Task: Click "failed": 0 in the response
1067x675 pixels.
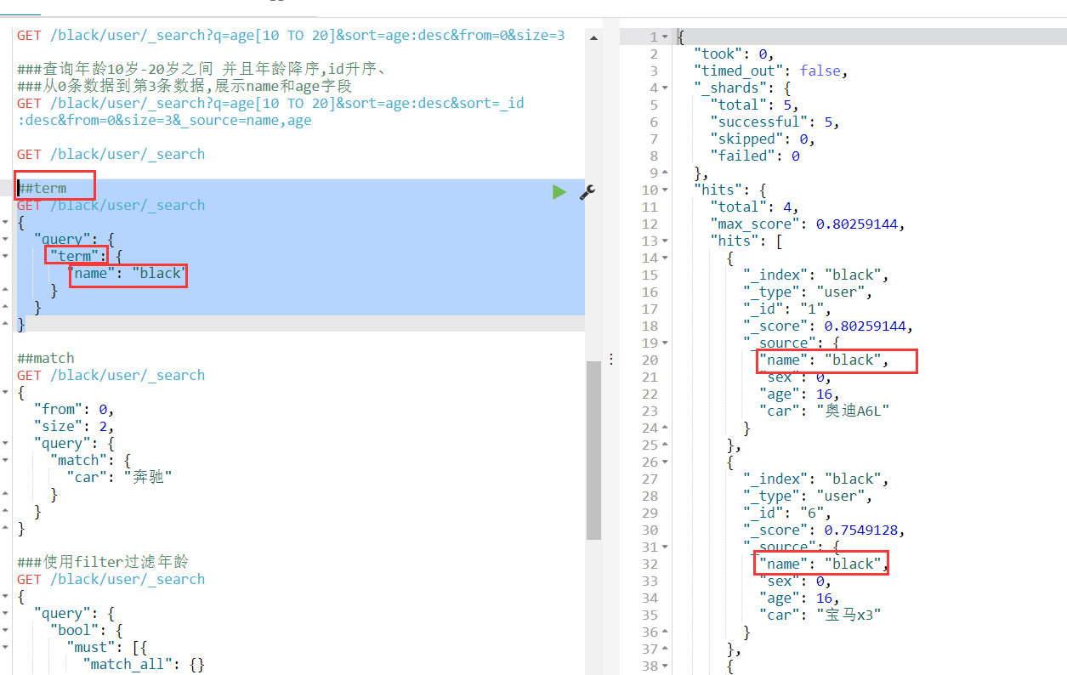Action: (x=755, y=156)
